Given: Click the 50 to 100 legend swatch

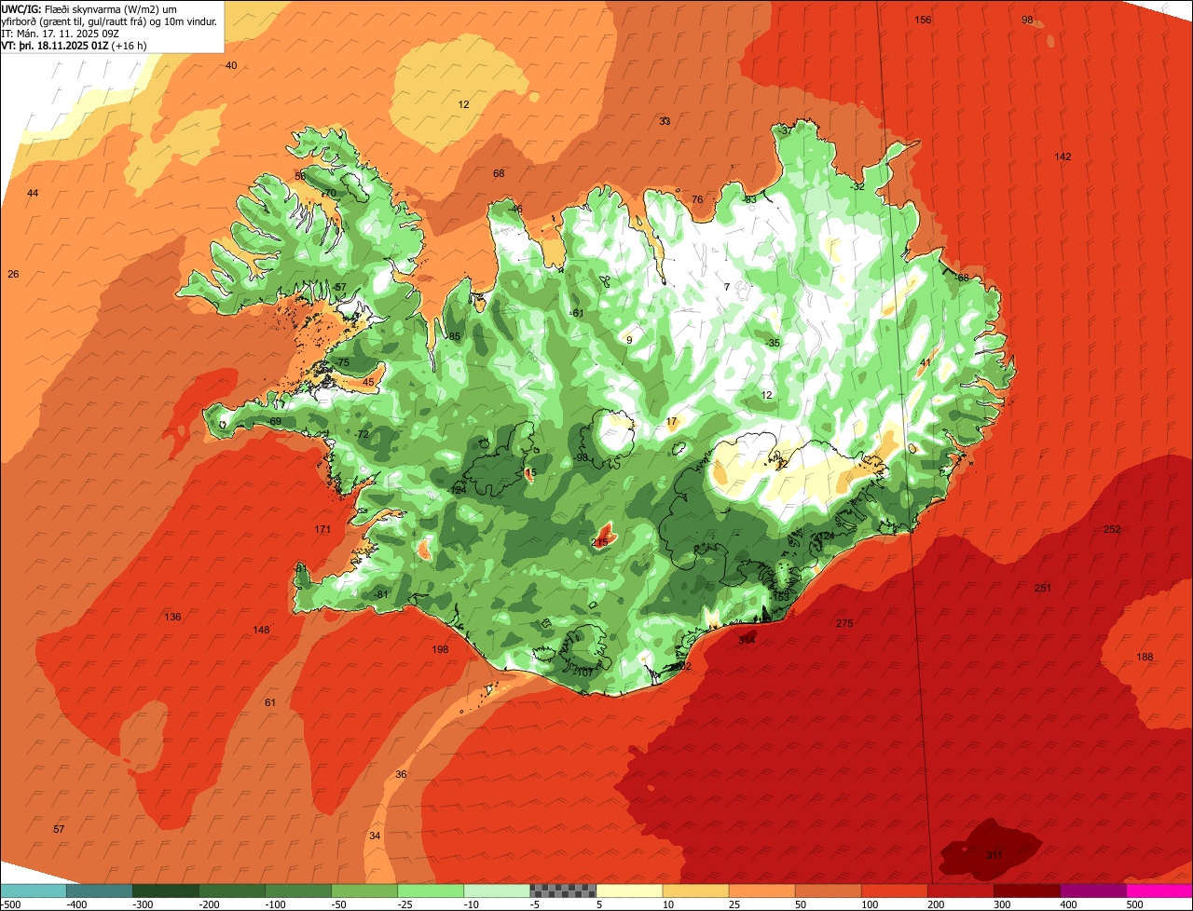Looking at the screenshot, I should click(x=828, y=891).
